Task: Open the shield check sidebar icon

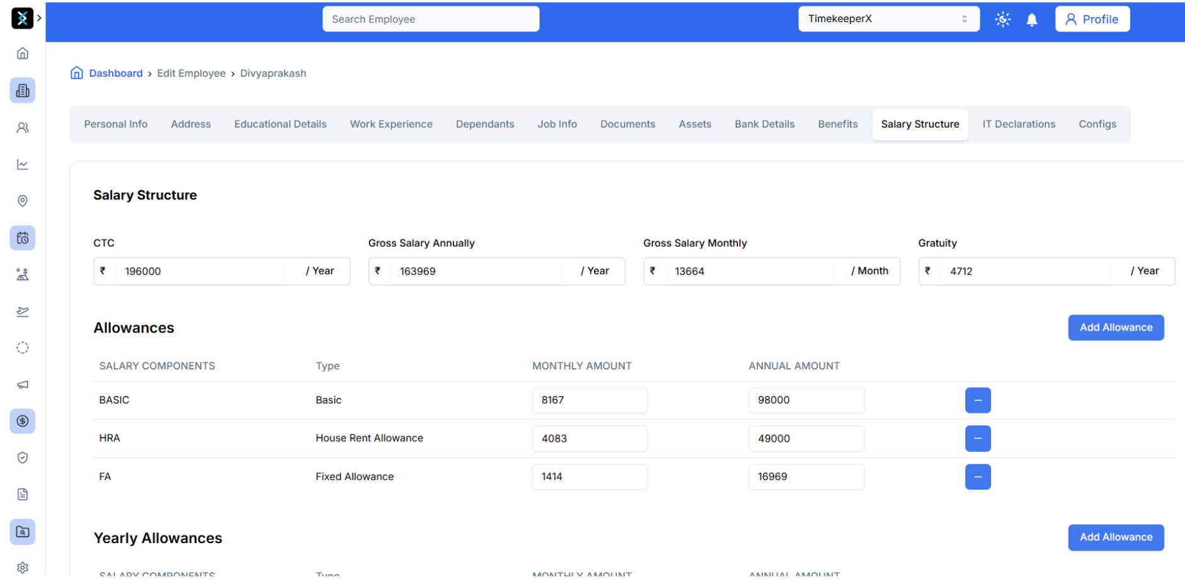Action: tap(23, 458)
